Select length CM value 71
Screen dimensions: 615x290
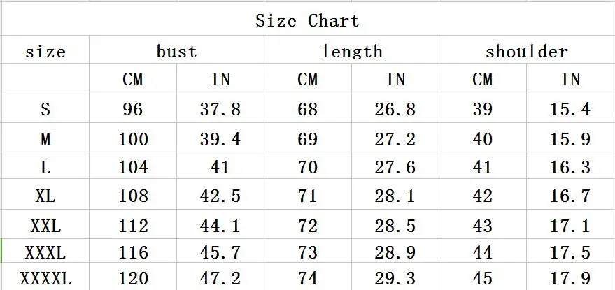point(308,196)
